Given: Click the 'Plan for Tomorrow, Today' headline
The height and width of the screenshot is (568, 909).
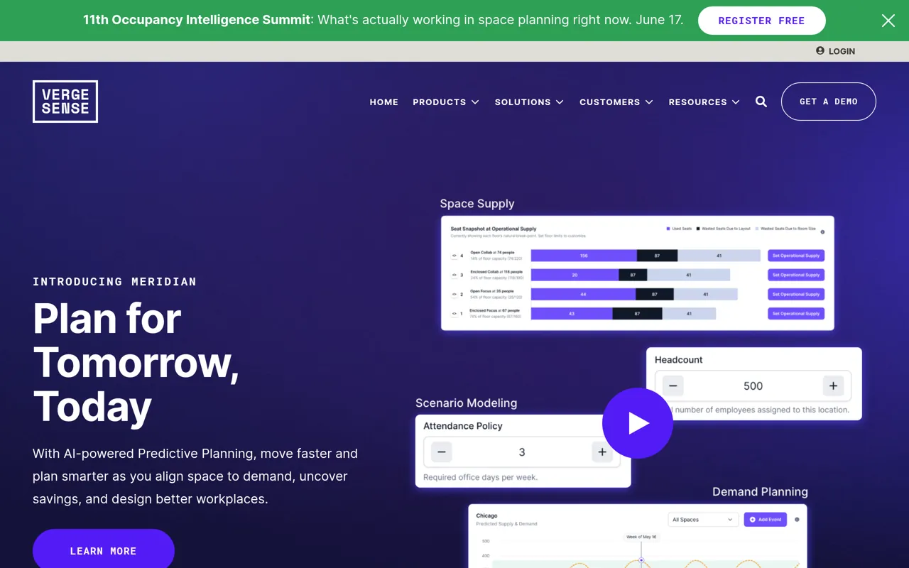Looking at the screenshot, I should [x=136, y=363].
